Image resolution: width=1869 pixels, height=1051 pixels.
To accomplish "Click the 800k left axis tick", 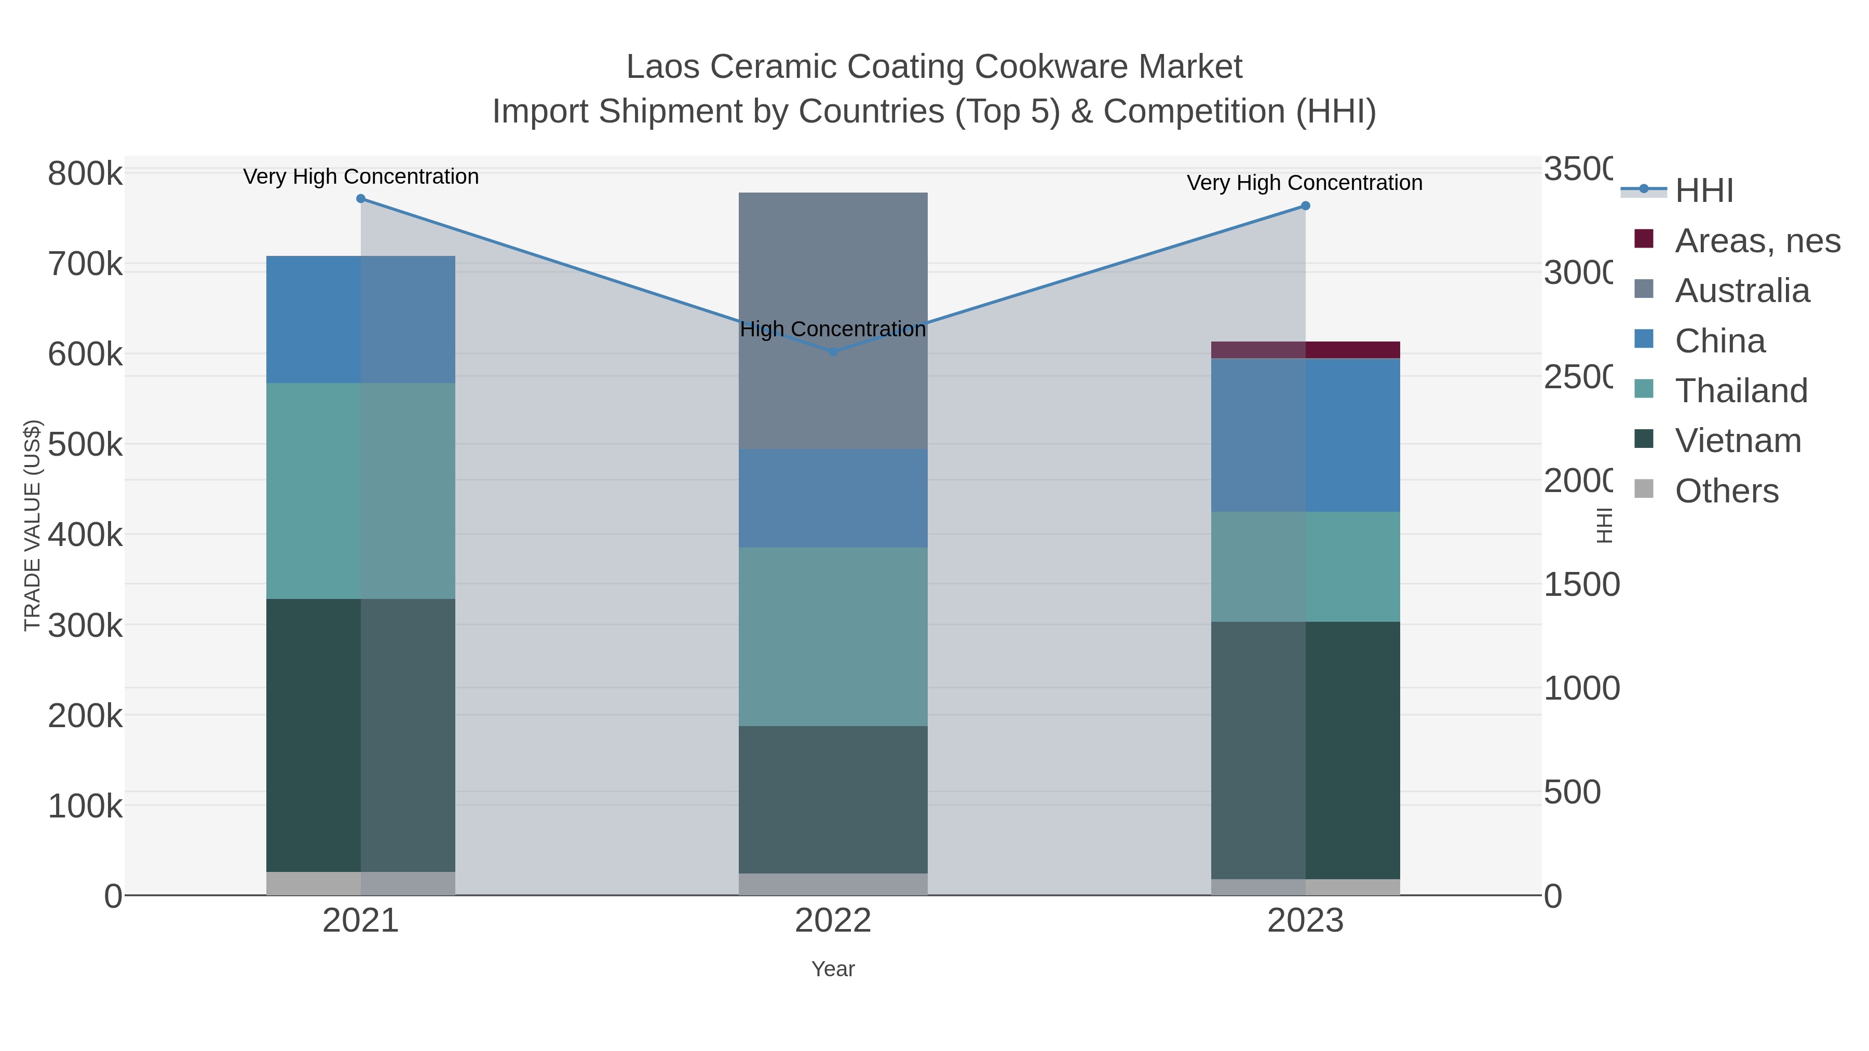I will pos(86,174).
